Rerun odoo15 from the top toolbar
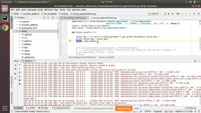 (165, 14)
